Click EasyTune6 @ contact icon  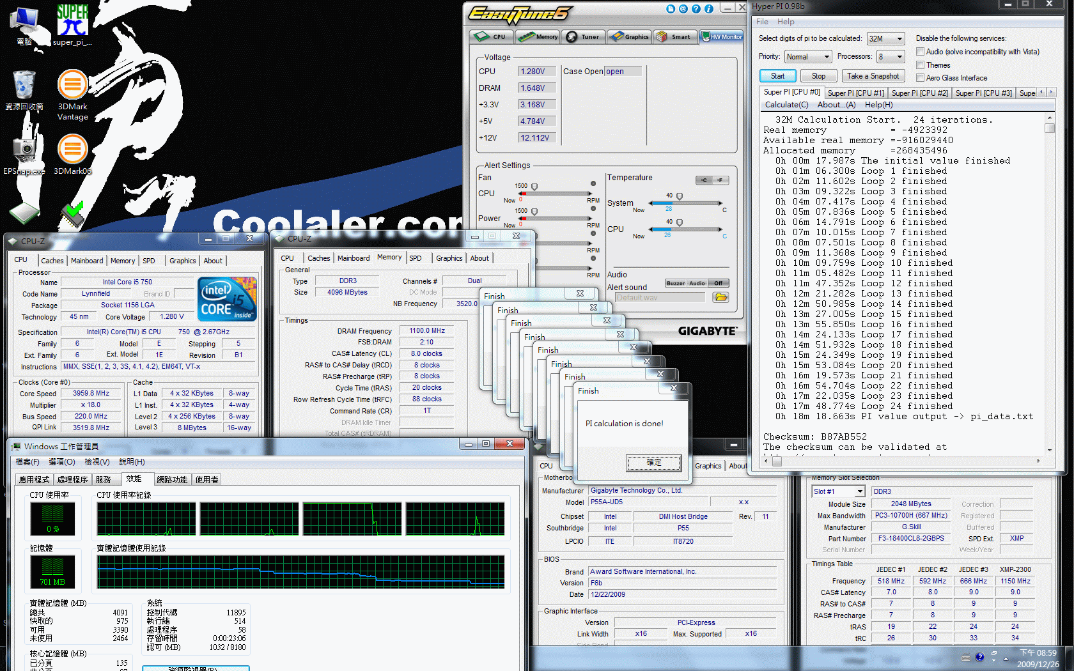[x=683, y=9]
